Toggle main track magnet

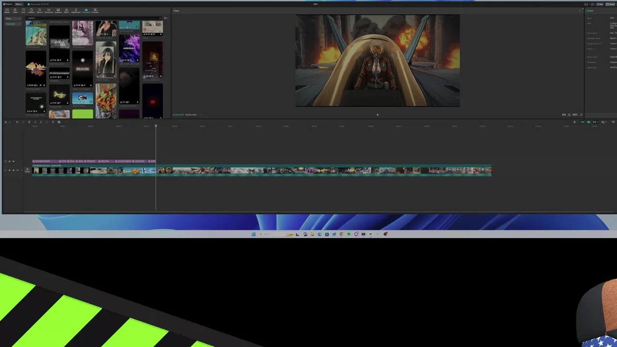(x=582, y=122)
